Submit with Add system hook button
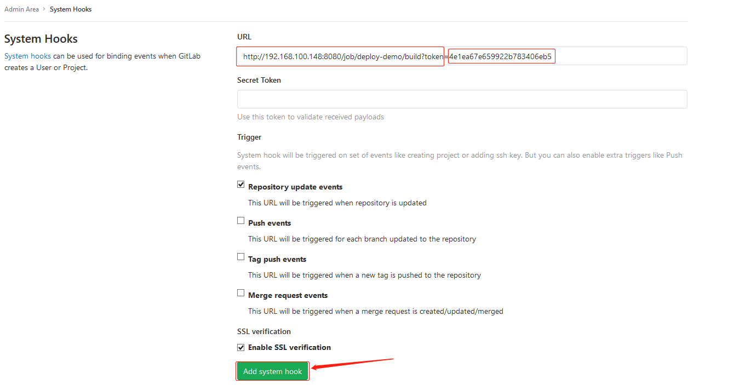The image size is (734, 385). tap(272, 371)
